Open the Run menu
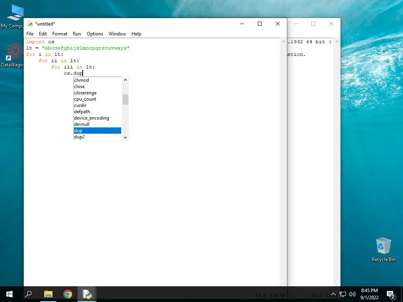 pyautogui.click(x=77, y=34)
